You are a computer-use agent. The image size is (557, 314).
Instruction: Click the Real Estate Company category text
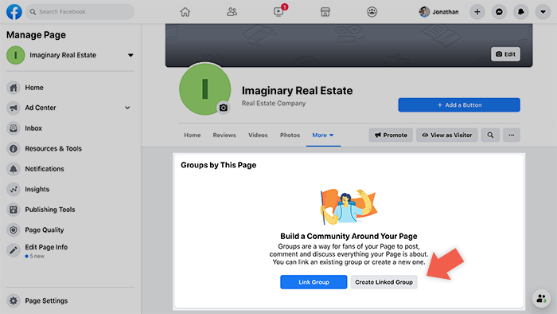[x=274, y=103]
